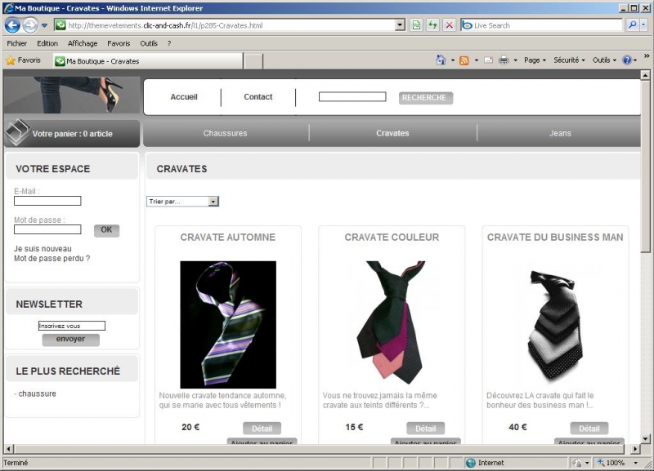Open the Page command bar menu
Image resolution: width=654 pixels, height=471 pixels.
pyautogui.click(x=535, y=60)
